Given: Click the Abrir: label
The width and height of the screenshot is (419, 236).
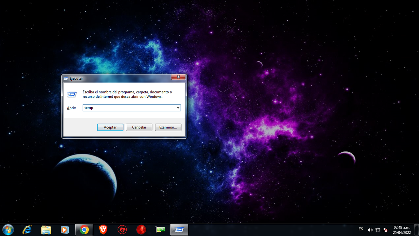Looking at the screenshot, I should click(x=71, y=108).
